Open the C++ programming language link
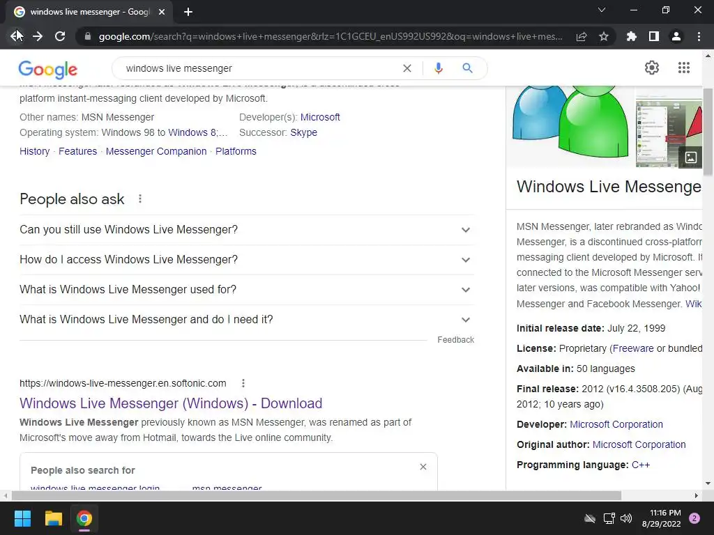Viewport: 714px width, 535px height. (641, 465)
